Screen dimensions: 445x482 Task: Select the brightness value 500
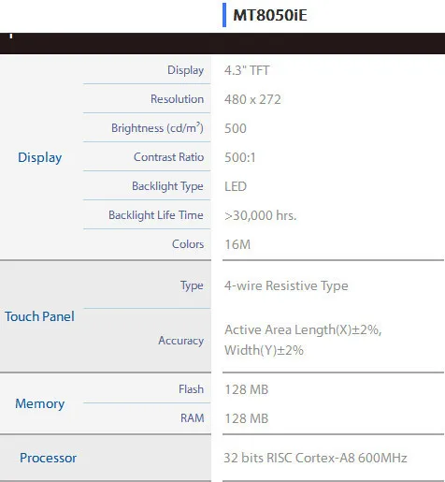coord(236,128)
